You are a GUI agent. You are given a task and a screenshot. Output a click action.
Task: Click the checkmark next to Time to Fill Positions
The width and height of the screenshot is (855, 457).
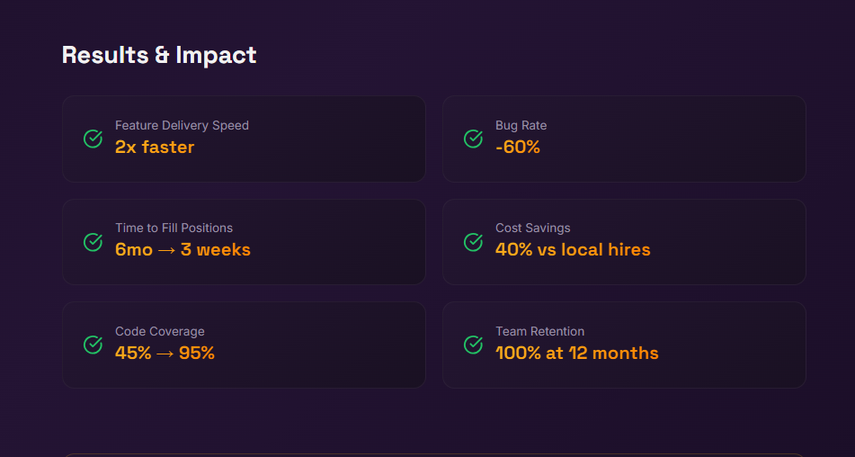pos(93,242)
